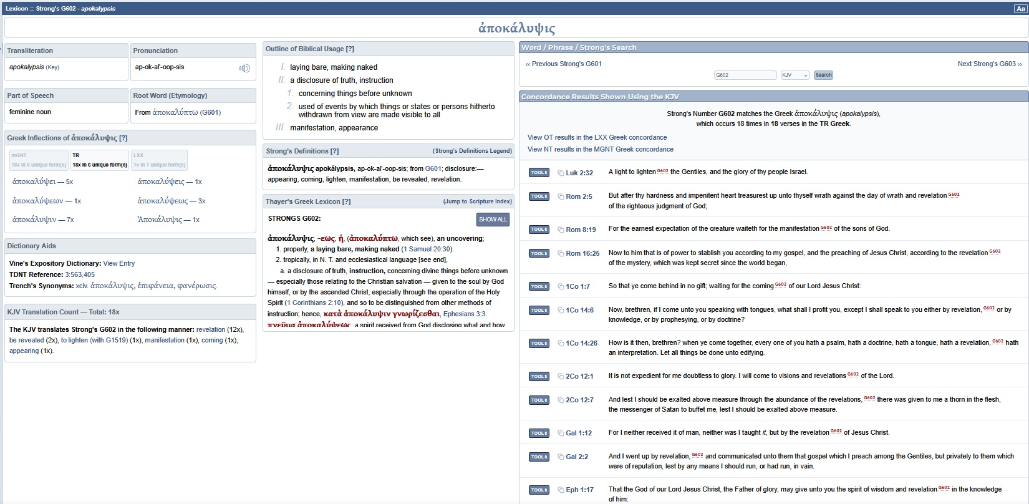Click the Strong's number search field containing G602
The width and height of the screenshot is (1029, 504).
click(x=745, y=75)
